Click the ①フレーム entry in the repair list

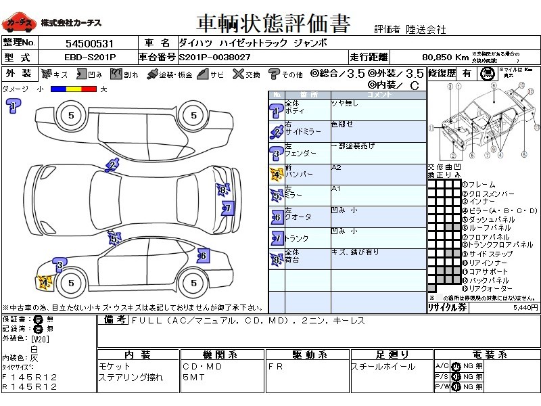pyautogui.click(x=479, y=185)
